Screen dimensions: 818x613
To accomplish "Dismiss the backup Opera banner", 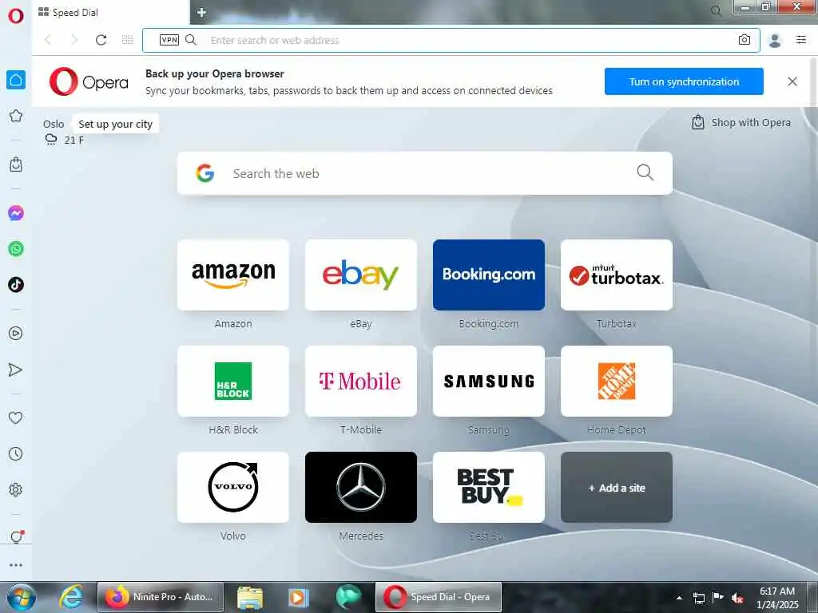I will [x=792, y=81].
